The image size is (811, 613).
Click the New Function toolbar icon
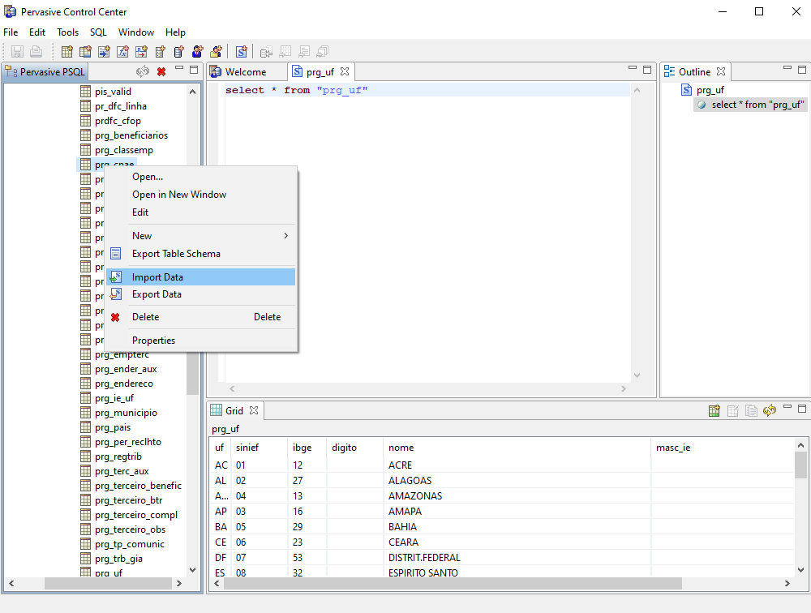[x=122, y=52]
